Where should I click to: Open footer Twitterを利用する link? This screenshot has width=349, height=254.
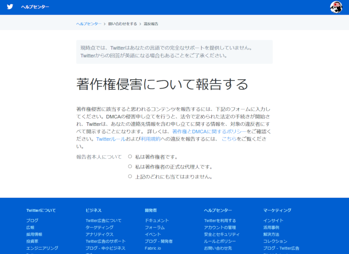220,221
